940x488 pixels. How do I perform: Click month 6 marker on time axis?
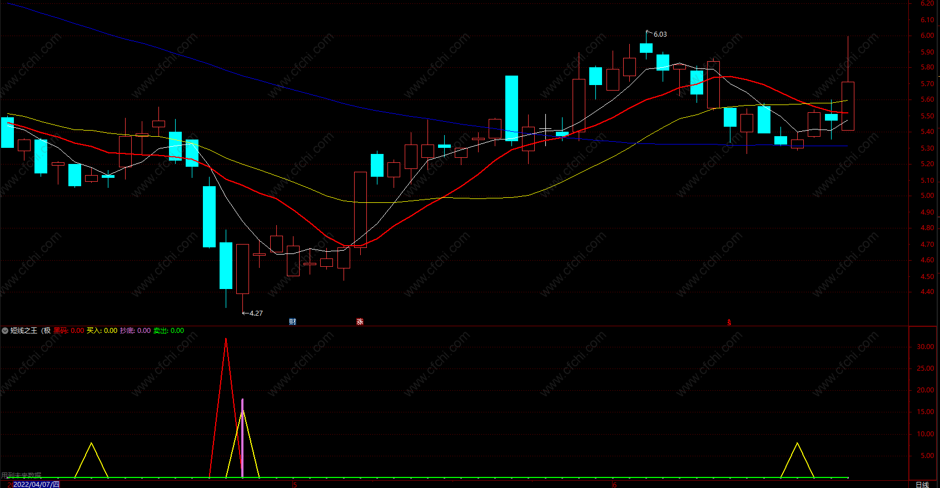click(x=614, y=485)
